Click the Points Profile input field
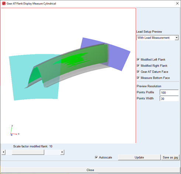Screen dimensions: 181x174 tap(169, 93)
